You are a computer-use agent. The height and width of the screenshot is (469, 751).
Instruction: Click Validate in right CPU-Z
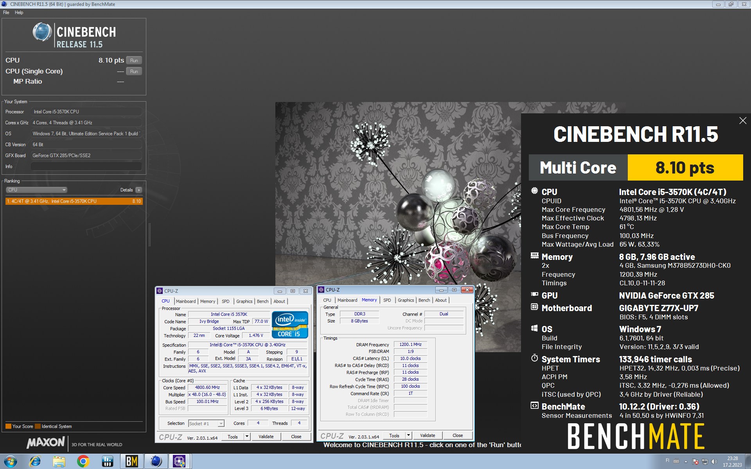[x=428, y=435]
